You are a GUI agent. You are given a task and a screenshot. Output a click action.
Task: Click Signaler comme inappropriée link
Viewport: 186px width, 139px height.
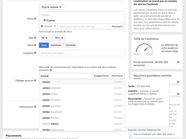144,130
